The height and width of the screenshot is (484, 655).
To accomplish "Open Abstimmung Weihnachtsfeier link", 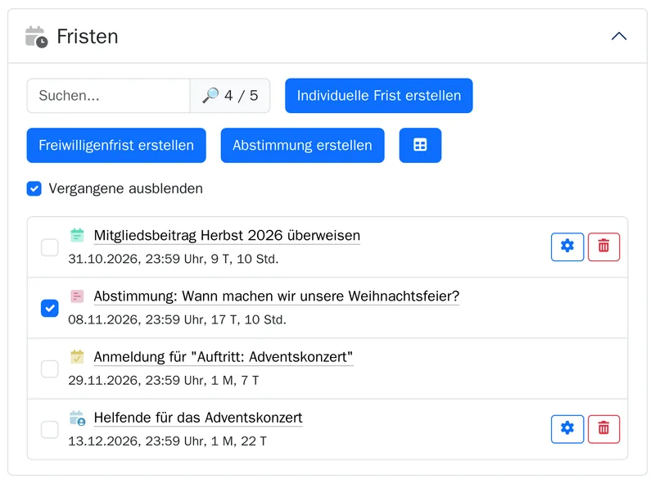I will (277, 296).
